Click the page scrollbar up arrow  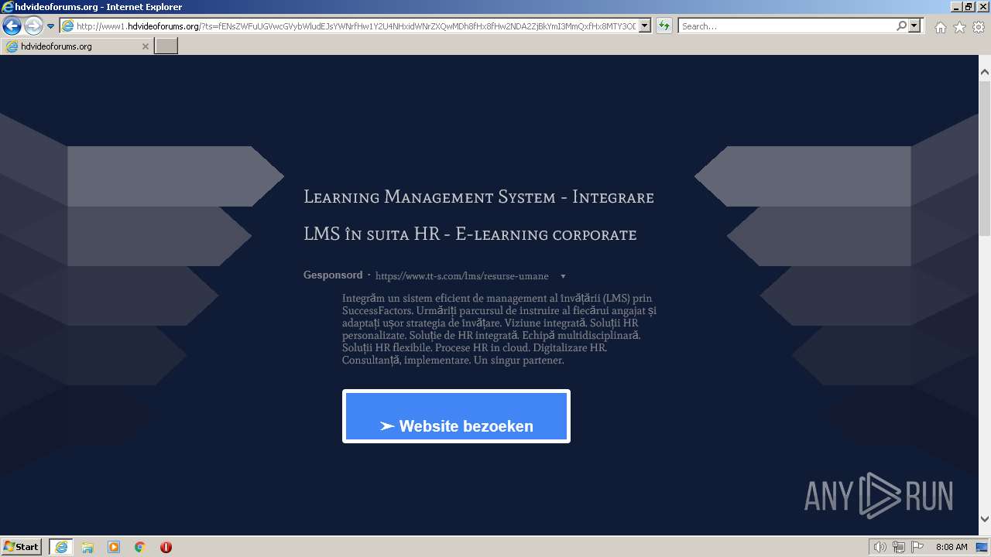985,72
